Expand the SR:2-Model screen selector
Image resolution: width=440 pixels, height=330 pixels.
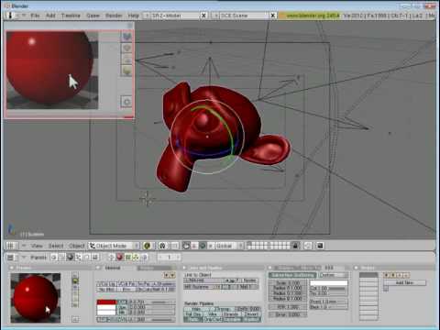tap(147, 16)
